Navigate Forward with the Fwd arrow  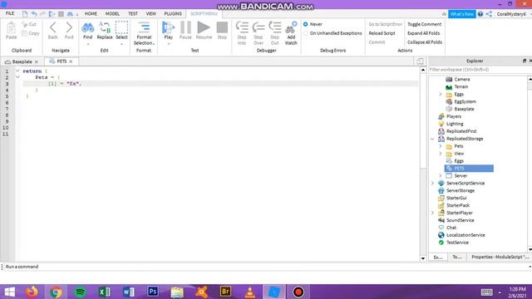69,27
